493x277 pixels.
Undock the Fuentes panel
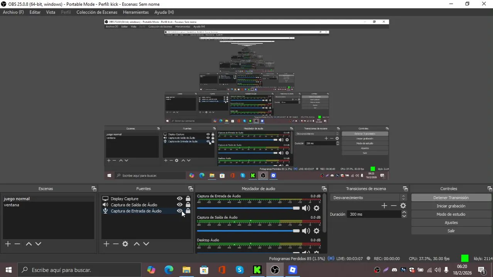(x=191, y=189)
